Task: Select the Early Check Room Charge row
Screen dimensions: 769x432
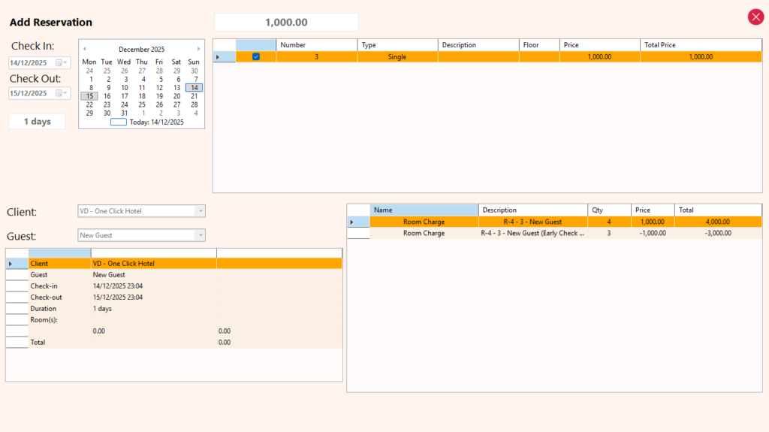Action: 533,234
